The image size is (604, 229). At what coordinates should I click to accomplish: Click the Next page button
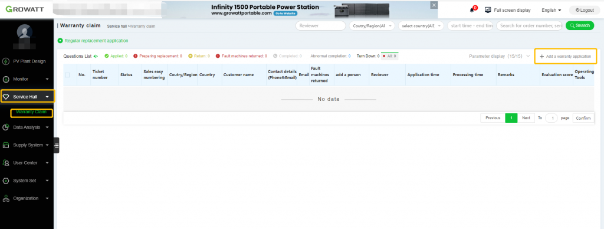[526, 118]
